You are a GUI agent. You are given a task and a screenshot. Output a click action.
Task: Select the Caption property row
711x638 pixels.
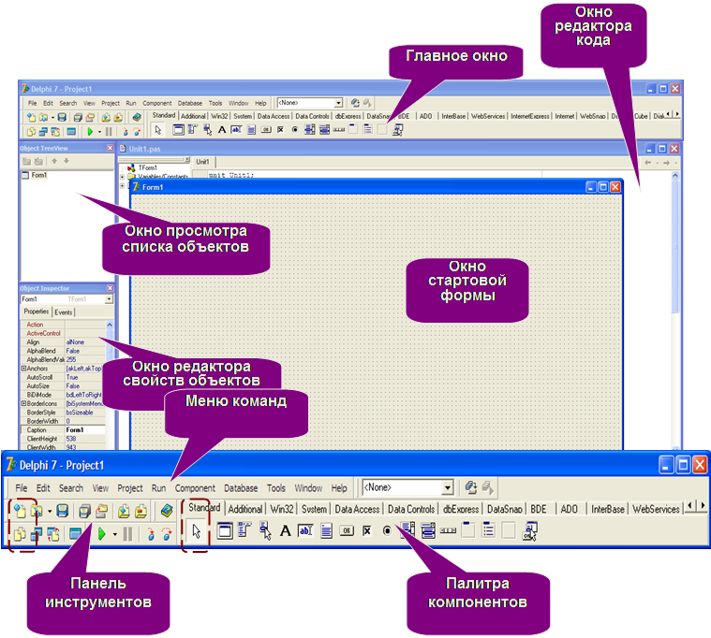(63, 429)
